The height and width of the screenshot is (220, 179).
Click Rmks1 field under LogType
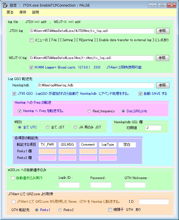coord(108,151)
